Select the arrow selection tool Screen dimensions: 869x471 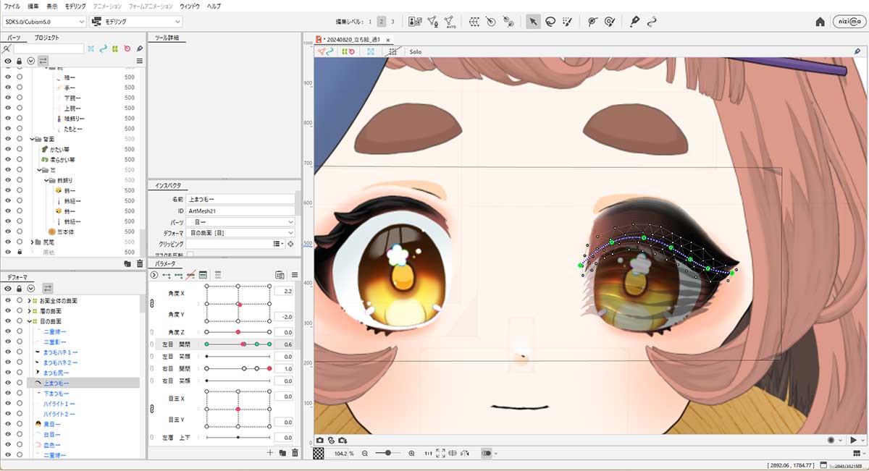533,22
